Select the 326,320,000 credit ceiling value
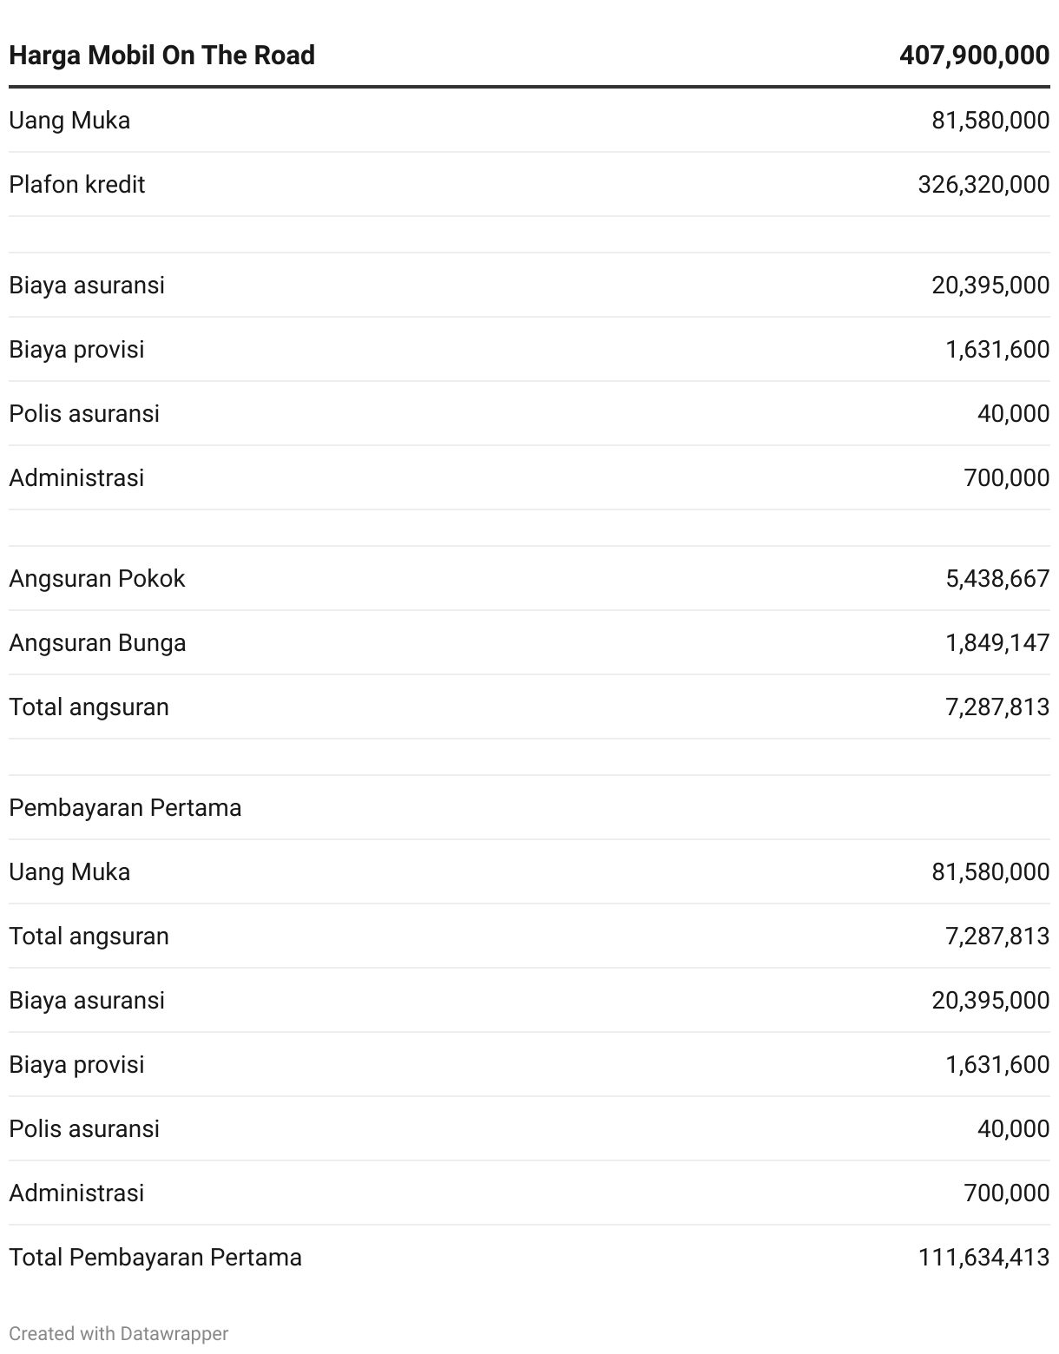Image resolution: width=1059 pixels, height=1354 pixels. [983, 185]
